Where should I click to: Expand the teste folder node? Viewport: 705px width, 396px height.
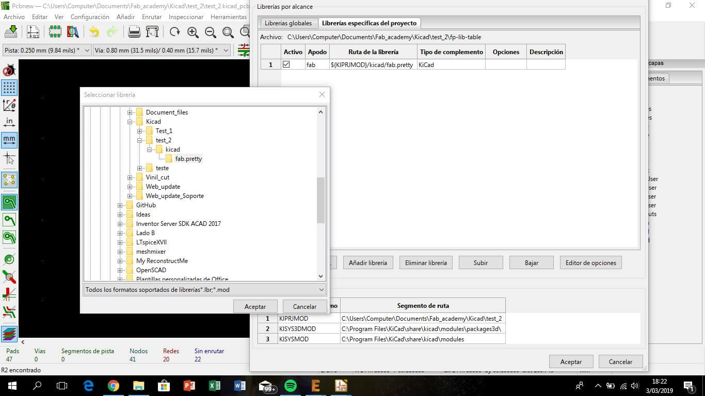pos(139,168)
